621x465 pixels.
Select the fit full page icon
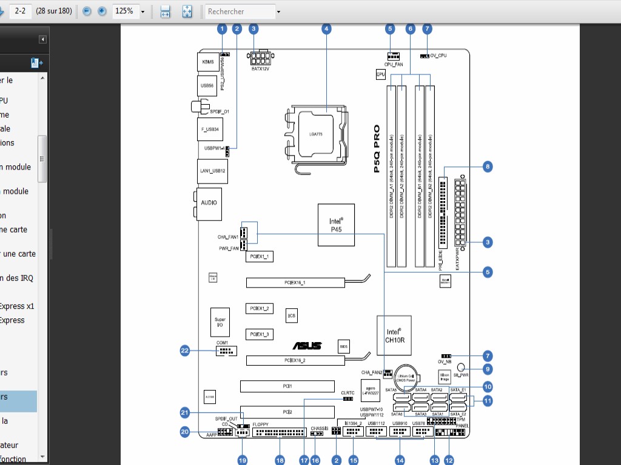(187, 12)
